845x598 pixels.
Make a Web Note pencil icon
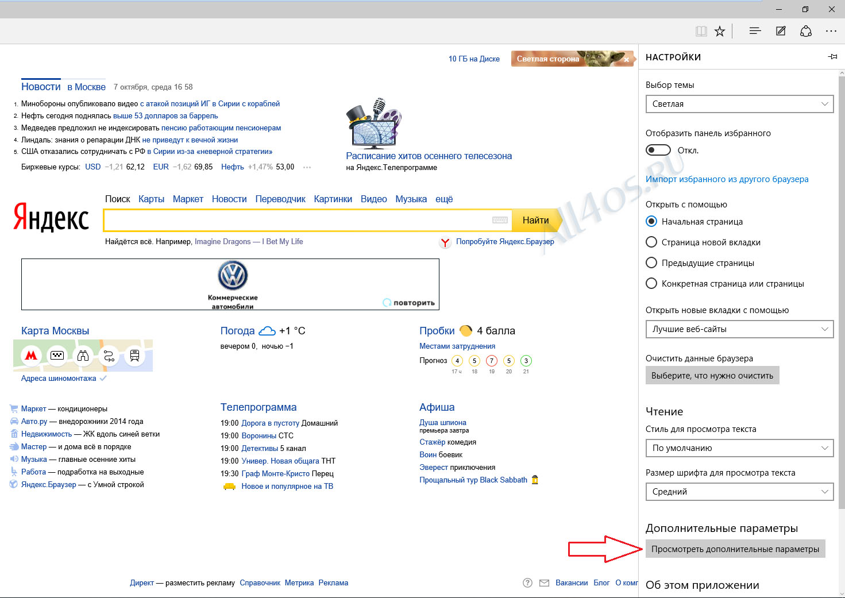pos(781,31)
